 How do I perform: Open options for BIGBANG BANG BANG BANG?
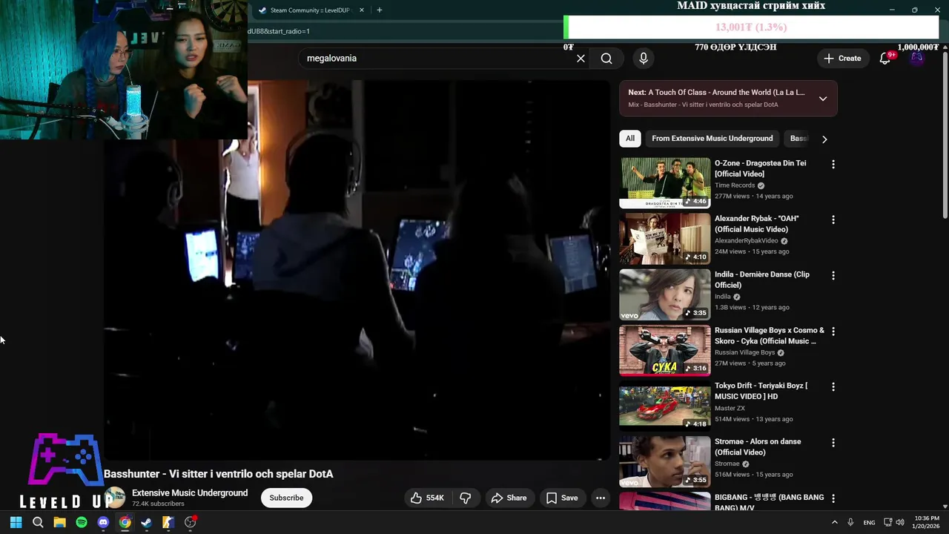click(x=833, y=498)
